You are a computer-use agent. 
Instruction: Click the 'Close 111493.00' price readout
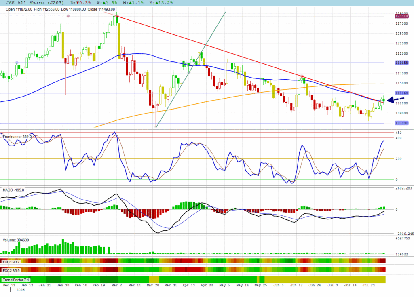coord(101,9)
